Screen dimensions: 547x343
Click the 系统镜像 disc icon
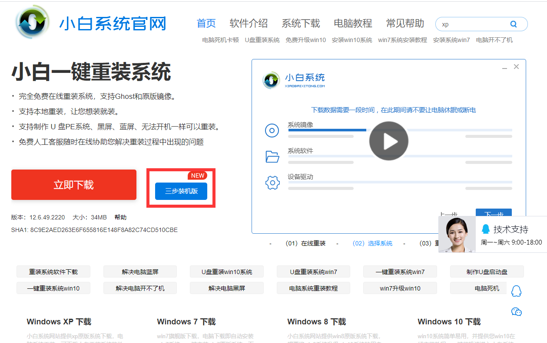tap(272, 130)
